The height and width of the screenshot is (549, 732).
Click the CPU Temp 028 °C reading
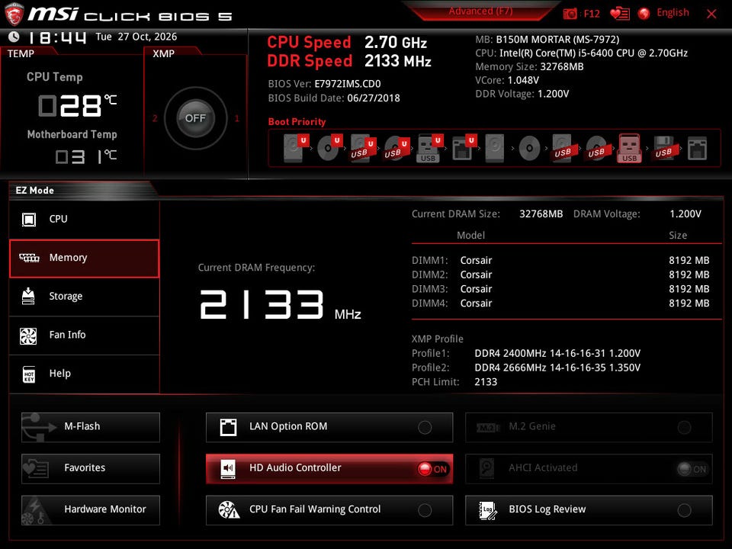coord(77,105)
